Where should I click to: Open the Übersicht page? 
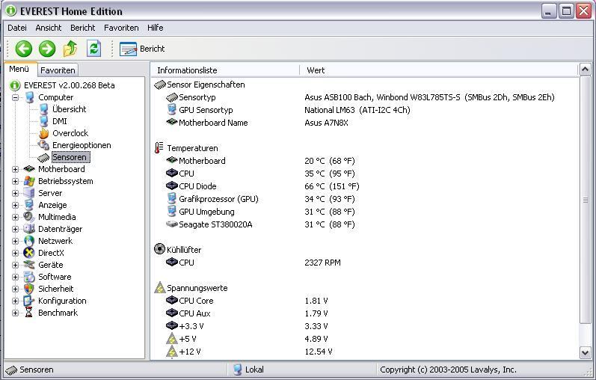(x=70, y=109)
